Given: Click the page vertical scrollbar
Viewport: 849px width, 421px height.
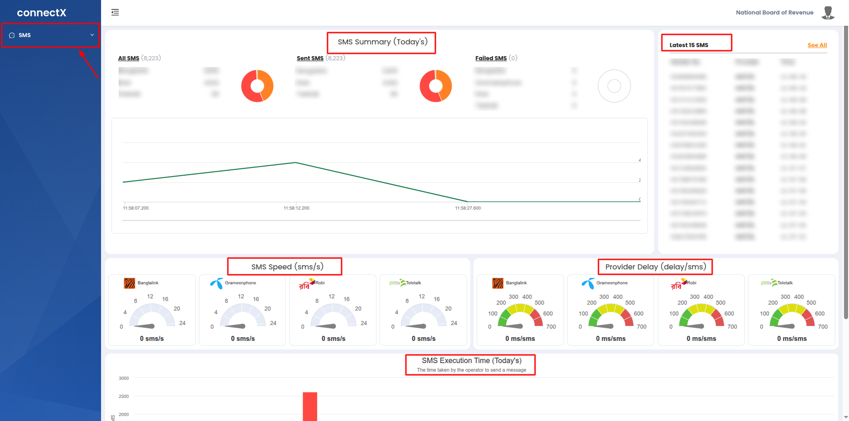Looking at the screenshot, I should [845, 172].
